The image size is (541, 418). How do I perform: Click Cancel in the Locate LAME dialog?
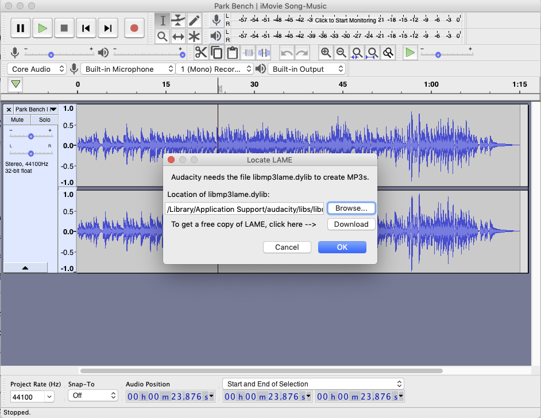click(x=287, y=247)
